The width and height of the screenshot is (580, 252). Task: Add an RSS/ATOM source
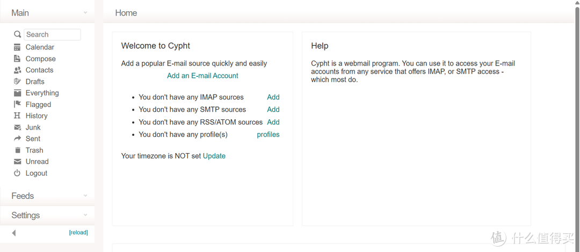point(273,122)
